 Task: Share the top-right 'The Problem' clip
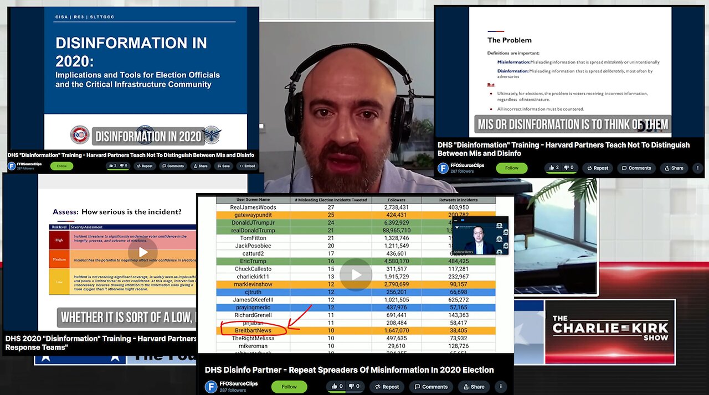674,168
